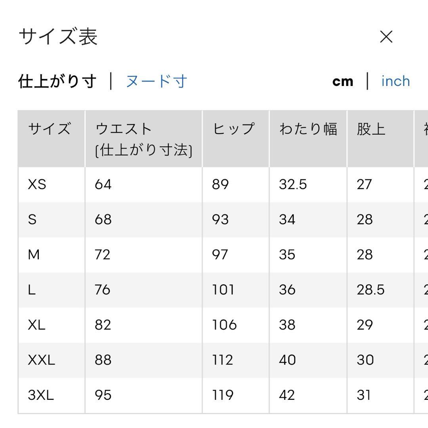Select the XL size row label
Image resolution: width=428 pixels, height=428 pixels.
tap(36, 325)
